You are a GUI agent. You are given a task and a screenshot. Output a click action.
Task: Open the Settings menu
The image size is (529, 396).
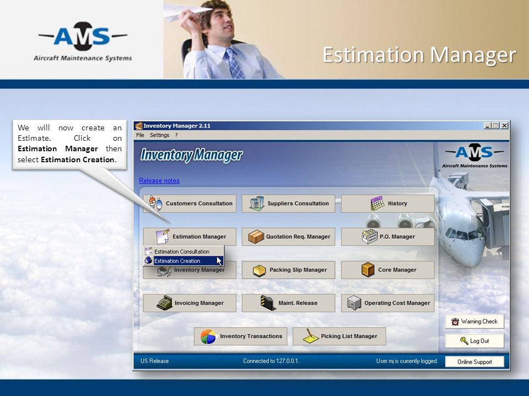coord(159,135)
